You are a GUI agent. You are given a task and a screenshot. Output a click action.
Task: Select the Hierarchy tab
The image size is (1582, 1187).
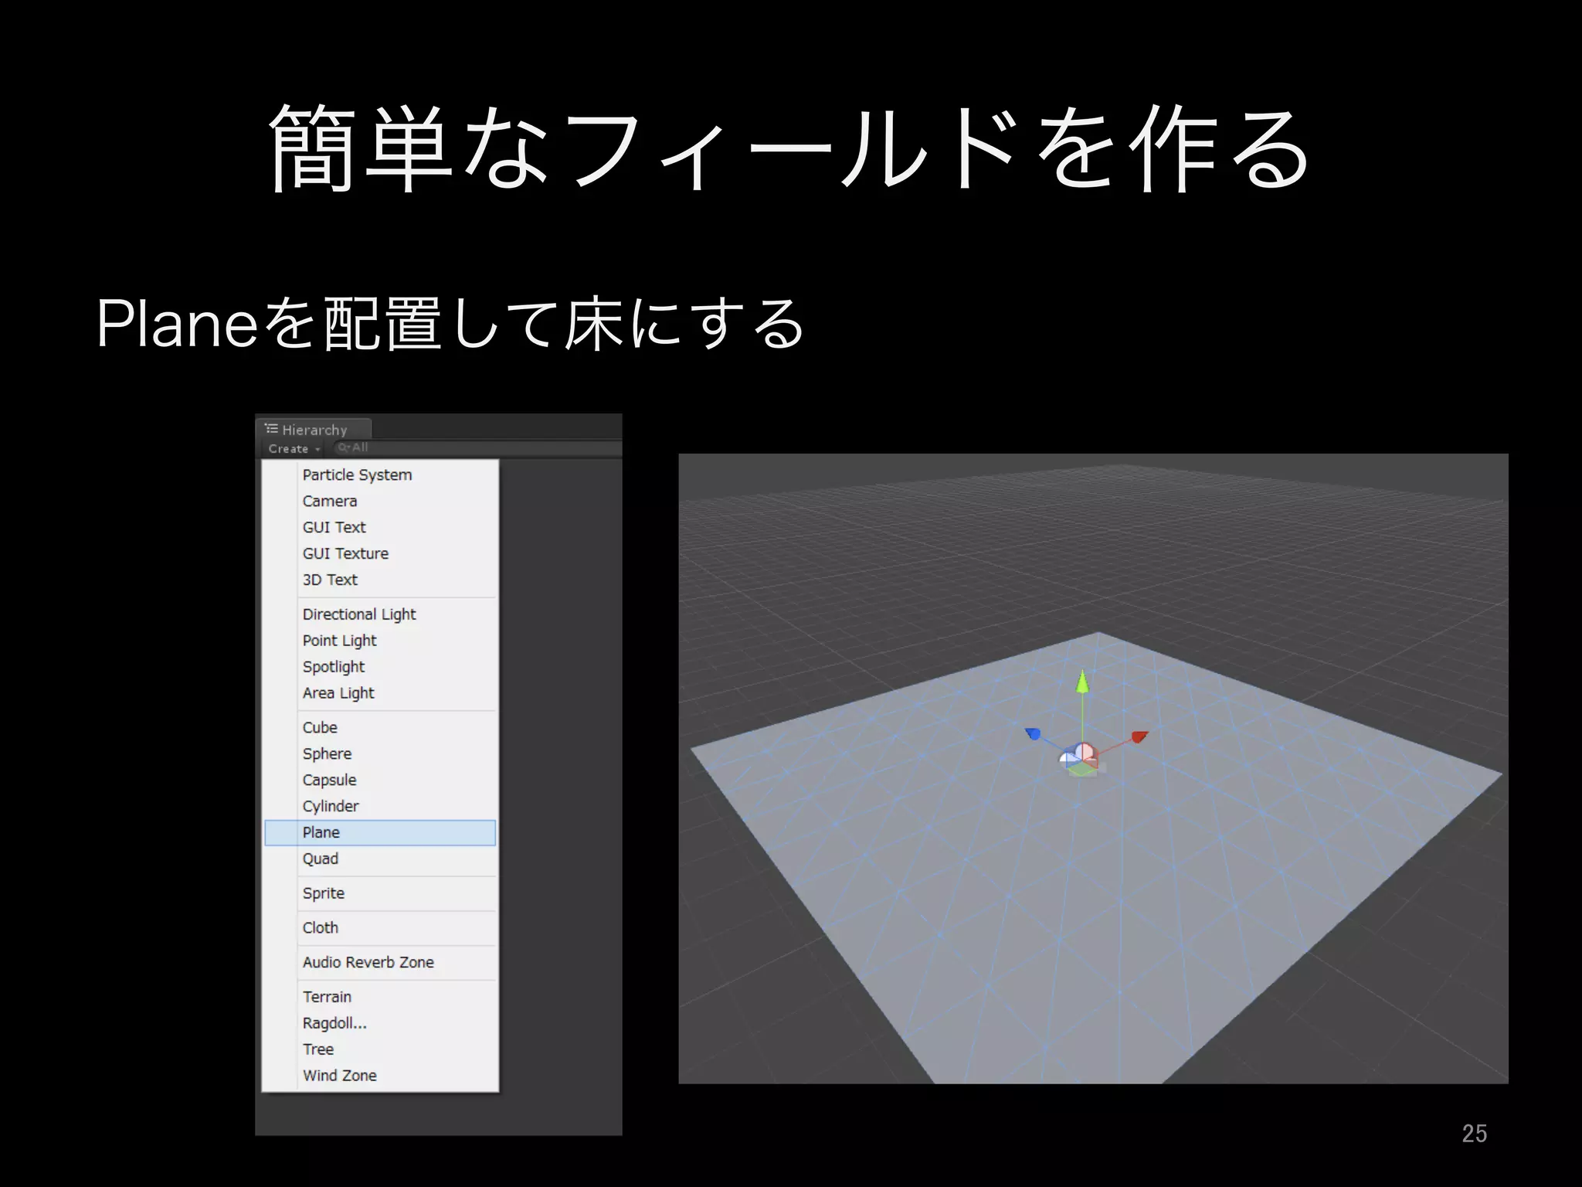pyautogui.click(x=314, y=429)
